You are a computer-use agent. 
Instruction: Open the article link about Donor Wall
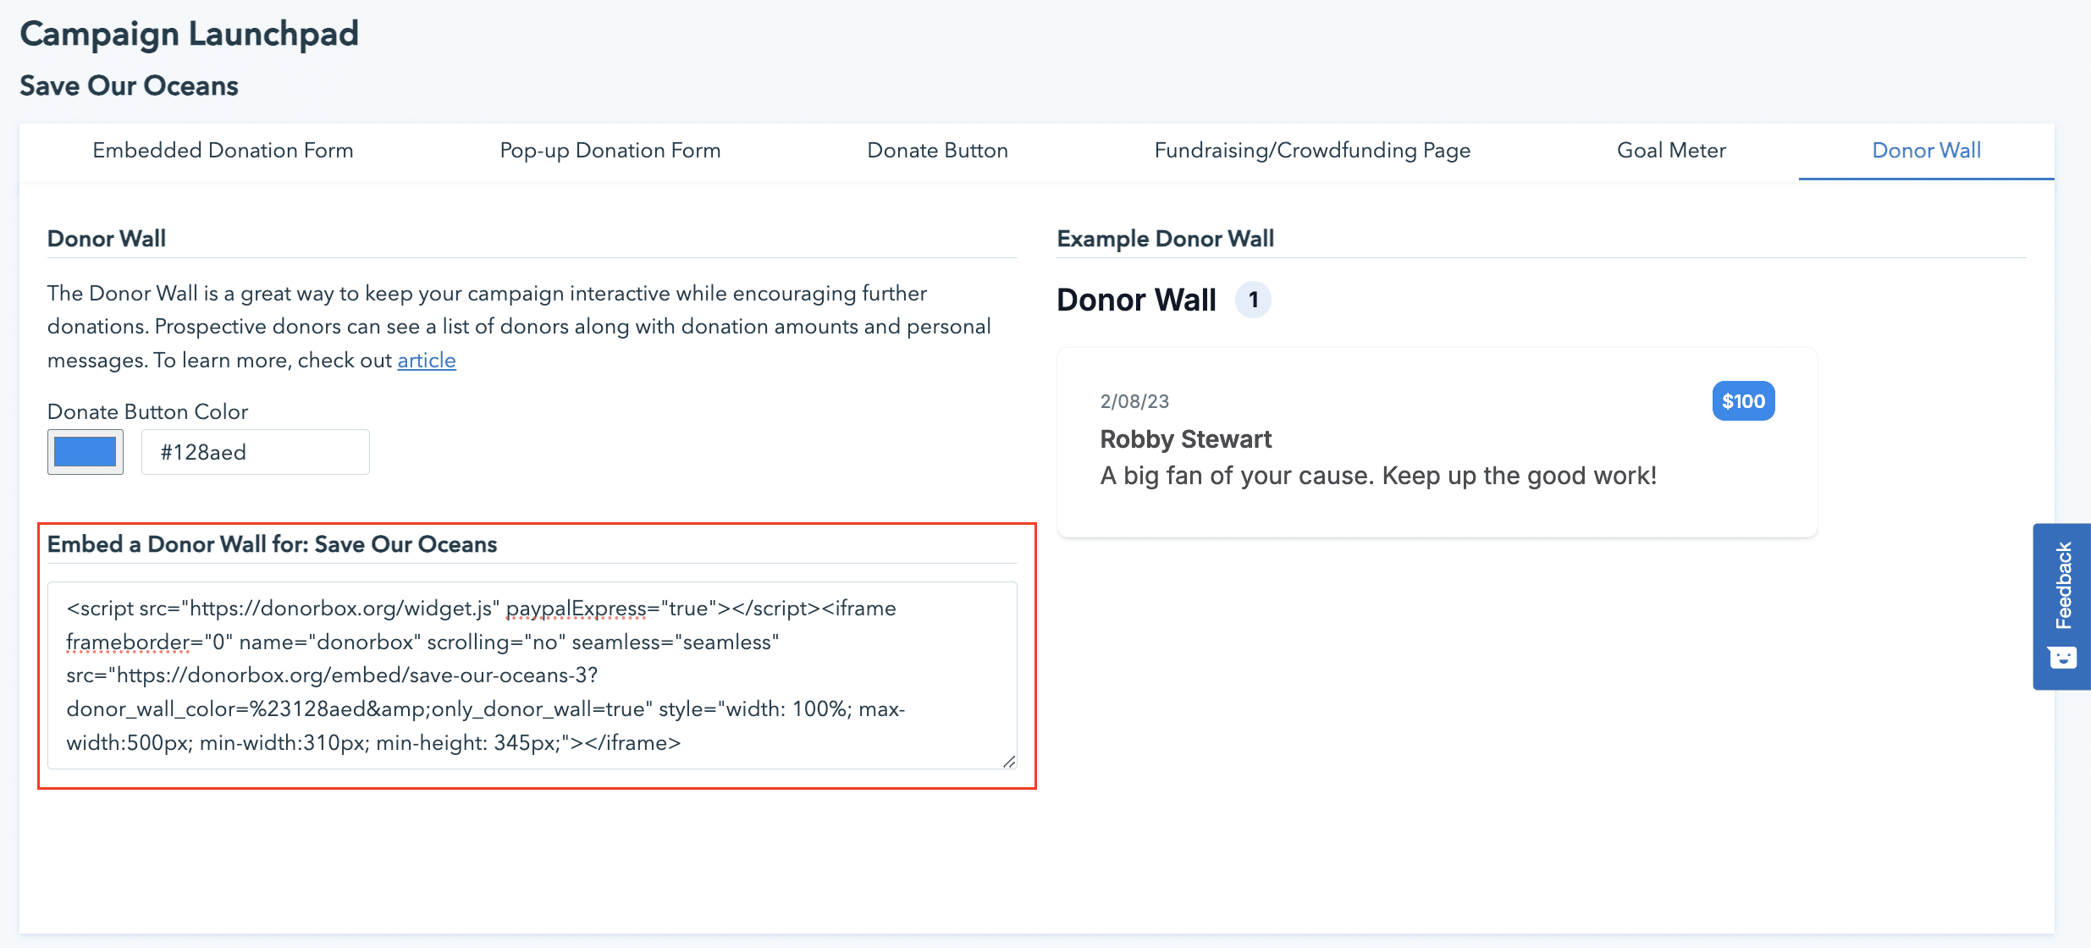pos(427,360)
